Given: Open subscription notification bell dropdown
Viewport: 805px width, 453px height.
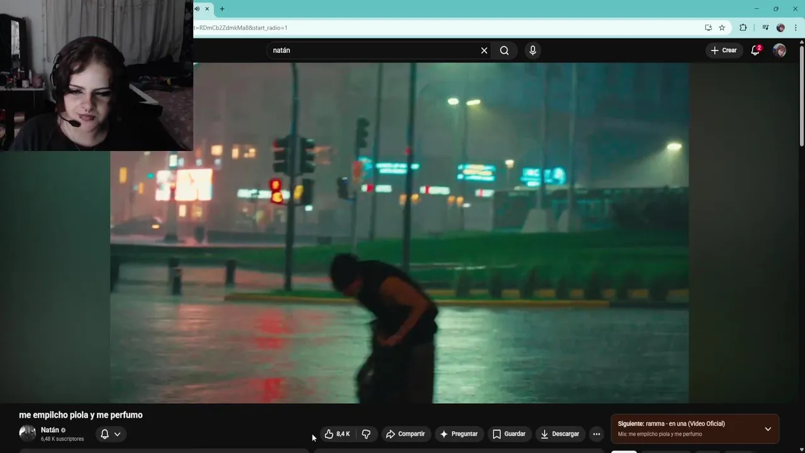Looking at the screenshot, I should pos(111,434).
